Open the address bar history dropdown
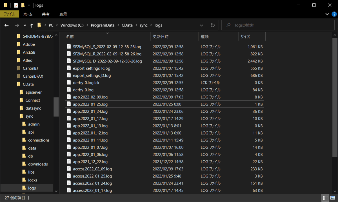The height and width of the screenshot is (202, 338). point(202,25)
